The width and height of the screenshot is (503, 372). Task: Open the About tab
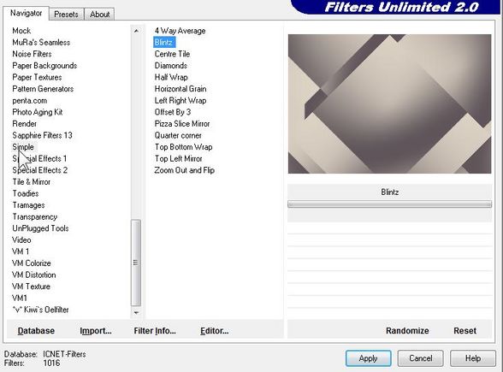(100, 15)
